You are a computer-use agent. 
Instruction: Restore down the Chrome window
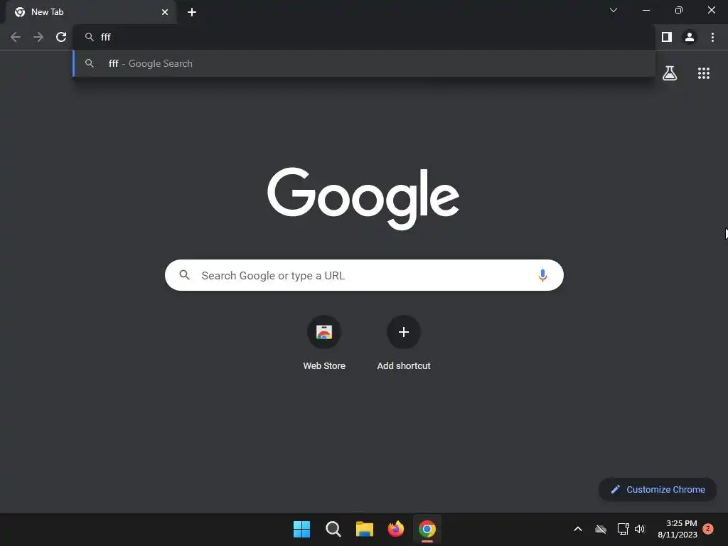coord(679,10)
